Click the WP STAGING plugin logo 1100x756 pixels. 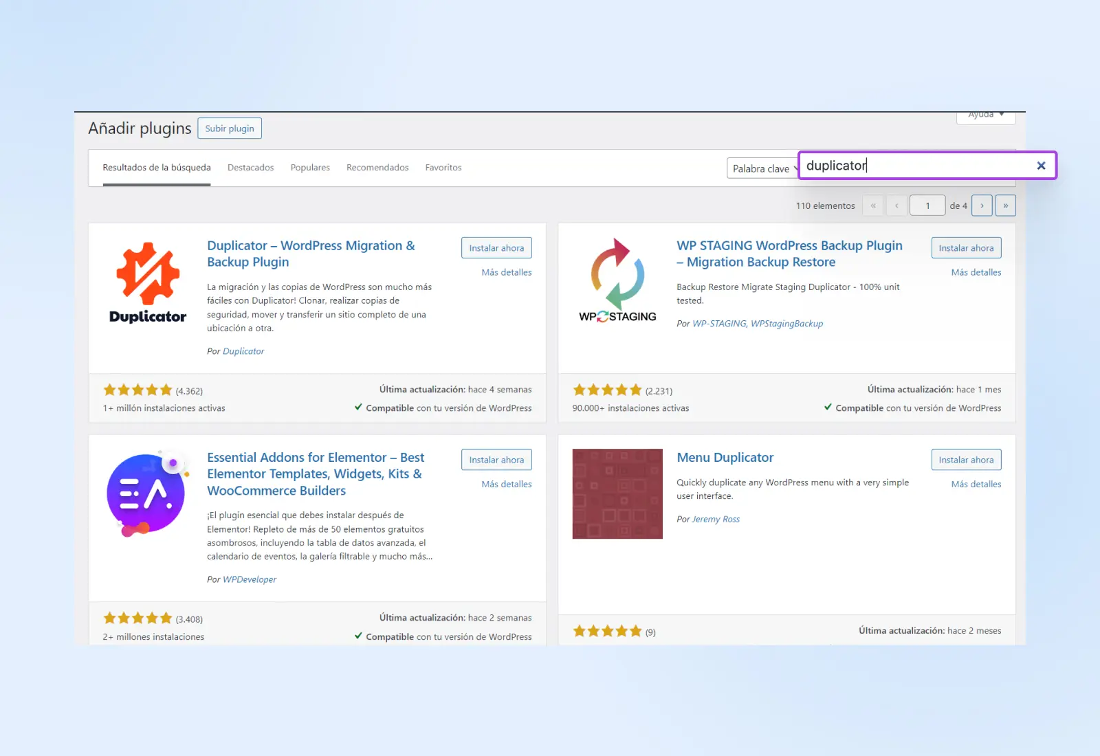point(617,282)
